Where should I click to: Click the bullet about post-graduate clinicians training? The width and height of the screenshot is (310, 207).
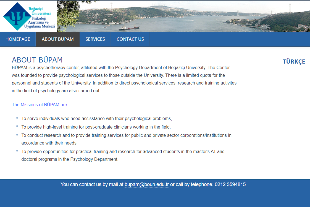96,127
